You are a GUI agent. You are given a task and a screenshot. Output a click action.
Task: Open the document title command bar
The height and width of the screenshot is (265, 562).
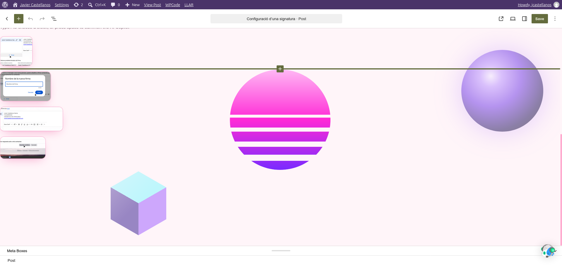tap(276, 19)
